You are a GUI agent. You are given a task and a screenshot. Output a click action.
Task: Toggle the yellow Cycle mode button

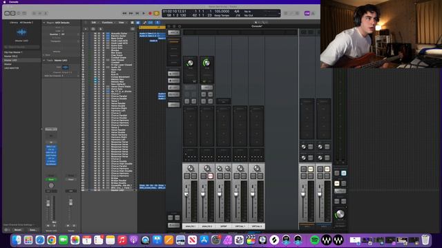pyautogui.click(x=157, y=13)
